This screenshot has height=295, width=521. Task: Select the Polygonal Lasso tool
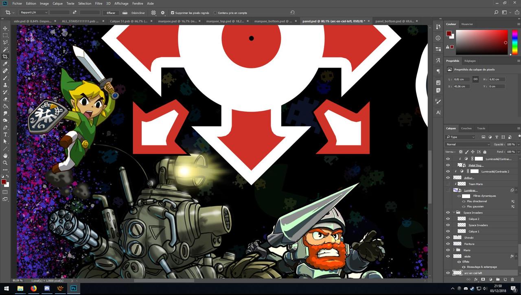point(5,42)
